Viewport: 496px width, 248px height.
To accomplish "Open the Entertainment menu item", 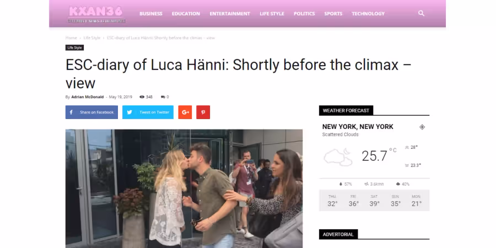I will [230, 14].
